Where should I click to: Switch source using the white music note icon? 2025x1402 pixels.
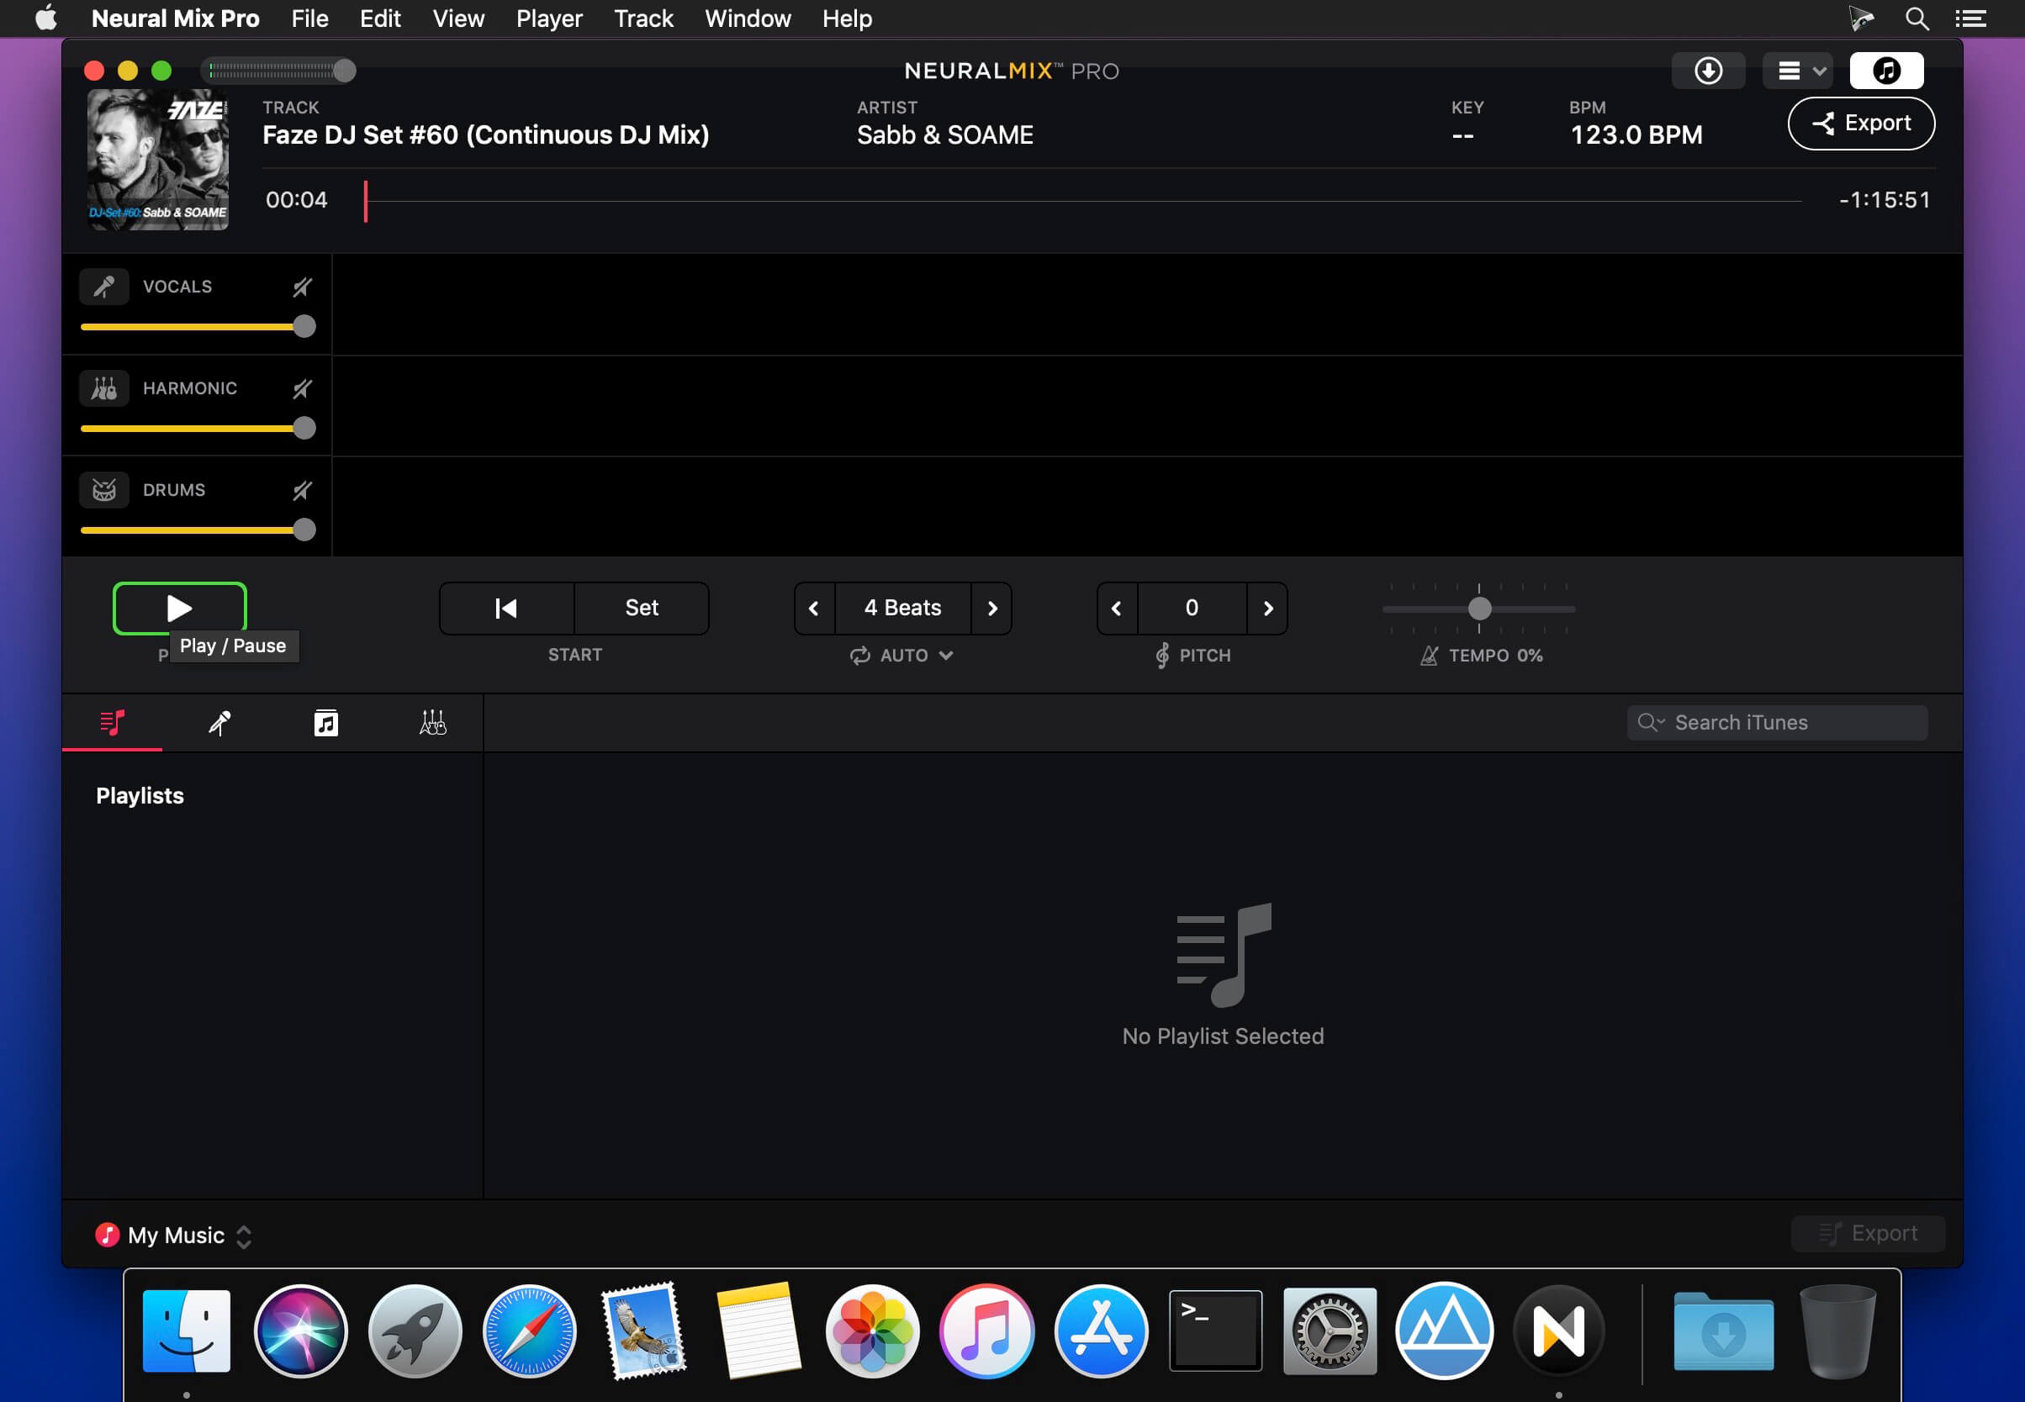[x=1888, y=71]
